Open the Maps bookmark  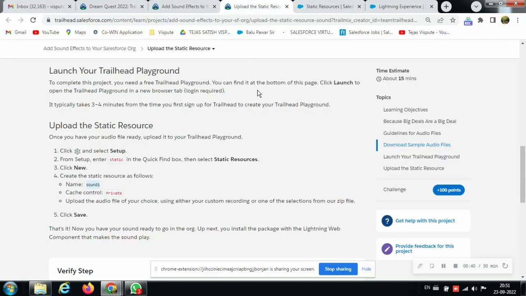point(76,32)
